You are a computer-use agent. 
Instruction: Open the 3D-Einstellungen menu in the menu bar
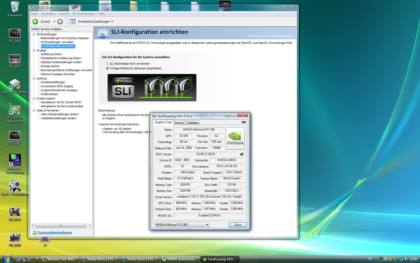pyautogui.click(x=83, y=14)
